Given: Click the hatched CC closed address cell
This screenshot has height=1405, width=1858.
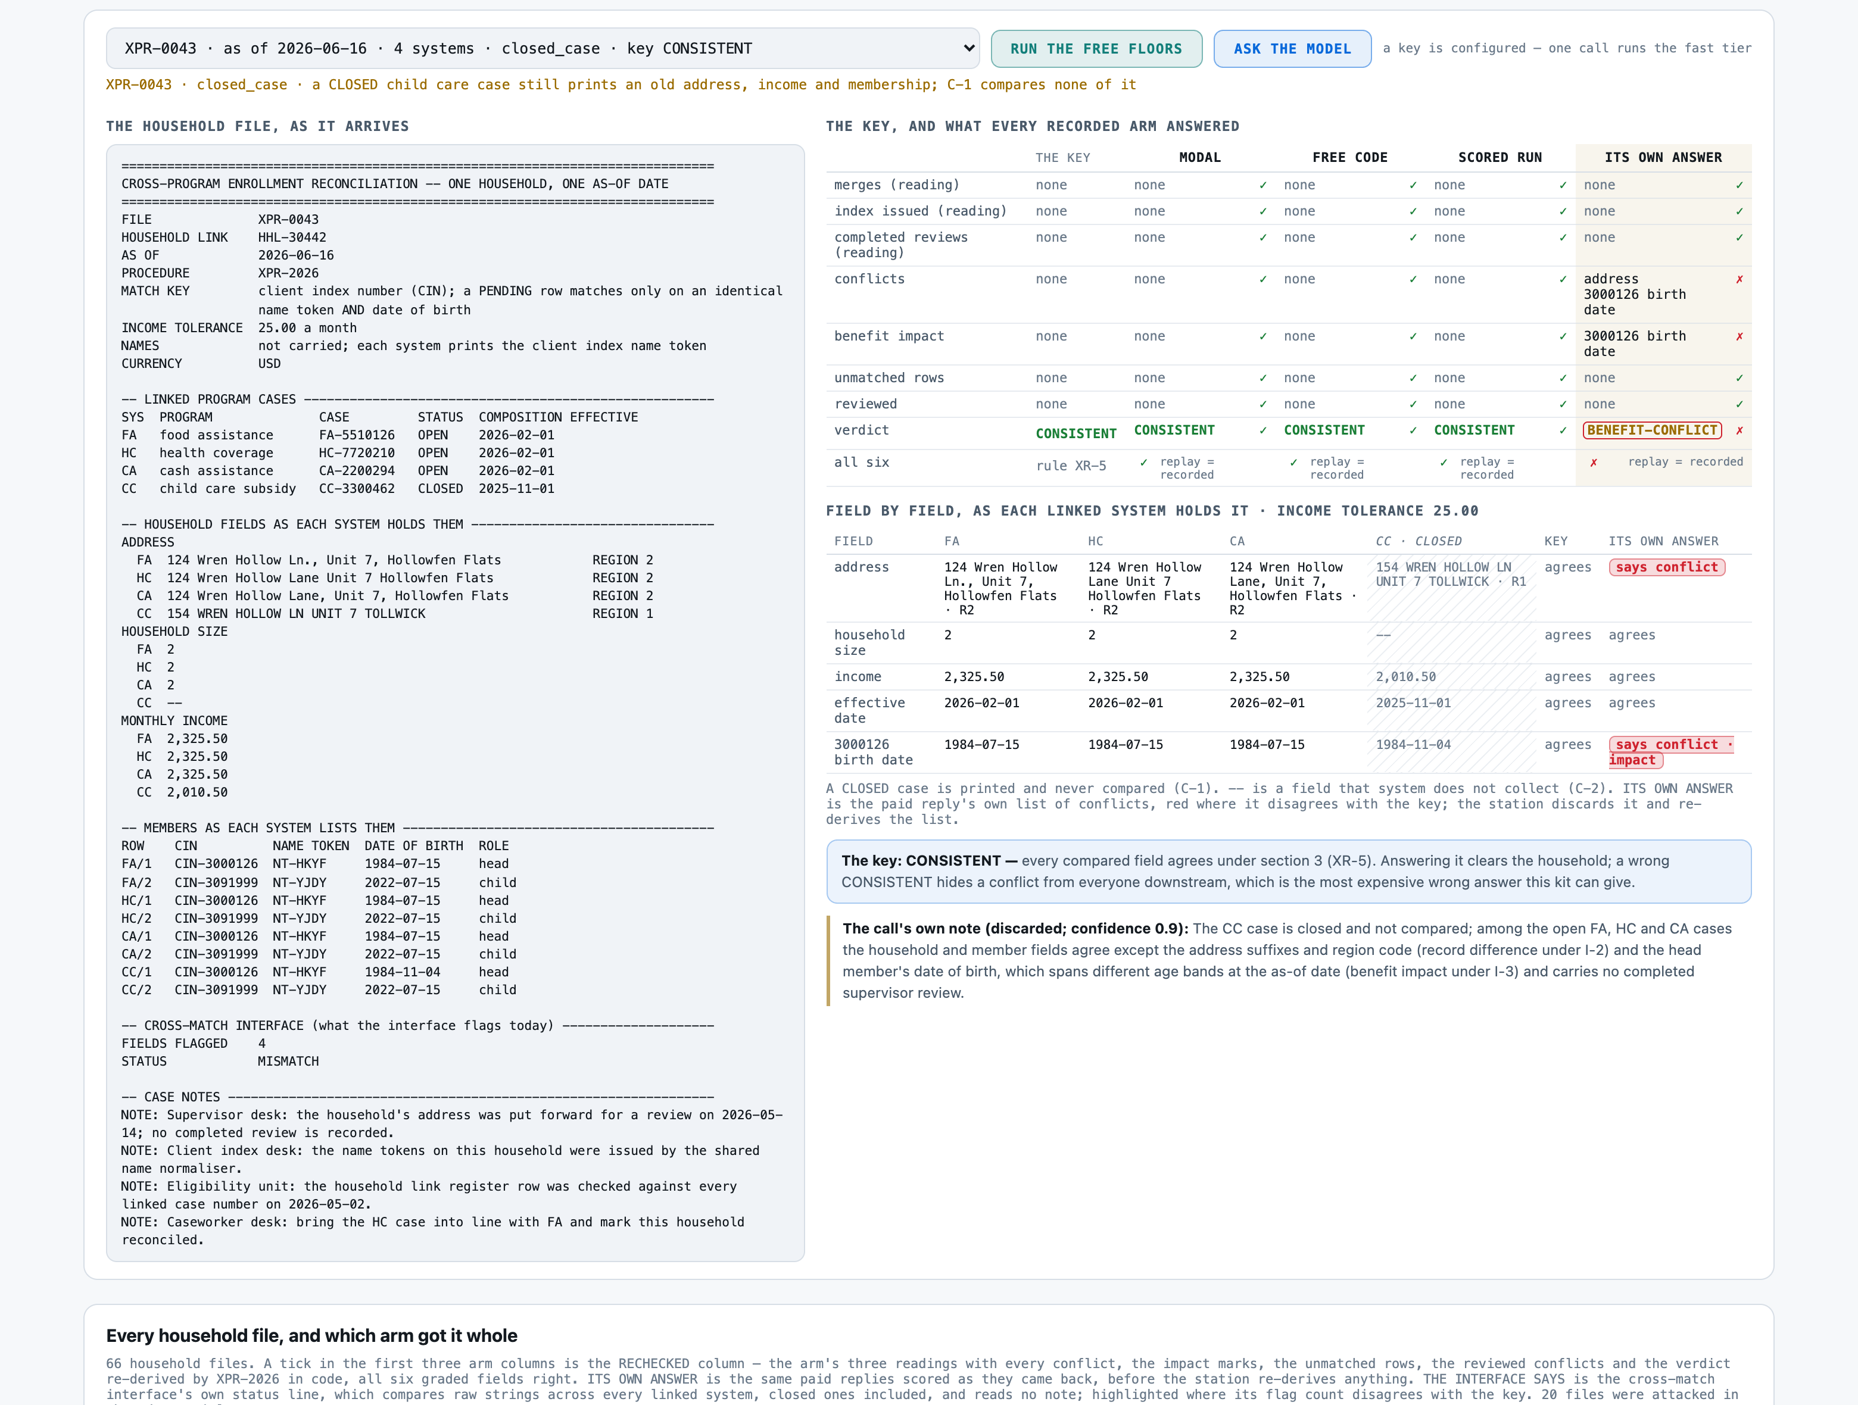Looking at the screenshot, I should [1451, 589].
